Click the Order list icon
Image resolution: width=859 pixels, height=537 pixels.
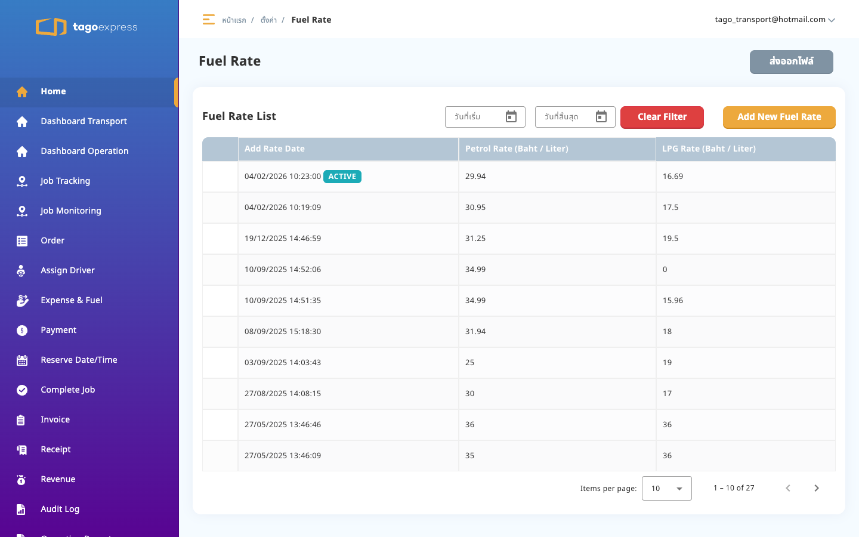point(22,241)
